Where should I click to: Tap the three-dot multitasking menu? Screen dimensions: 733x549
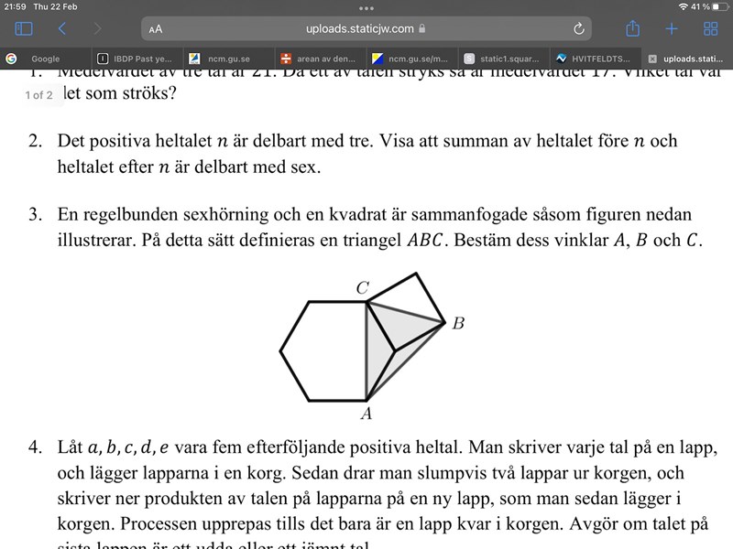[366, 7]
